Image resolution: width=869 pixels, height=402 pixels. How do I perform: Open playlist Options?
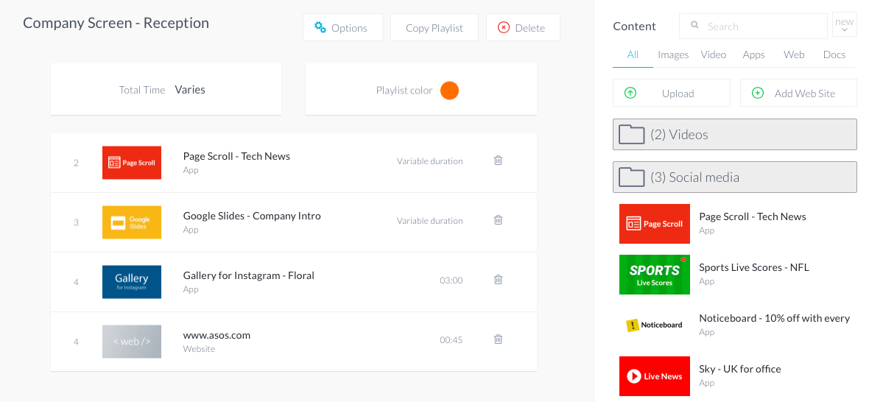point(342,28)
